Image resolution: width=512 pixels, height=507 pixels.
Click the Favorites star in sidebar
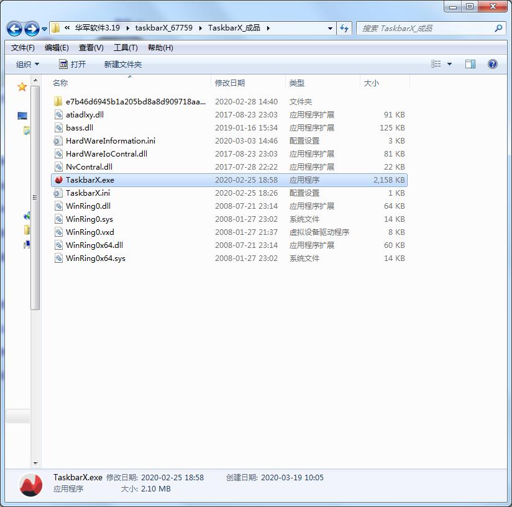tap(22, 87)
